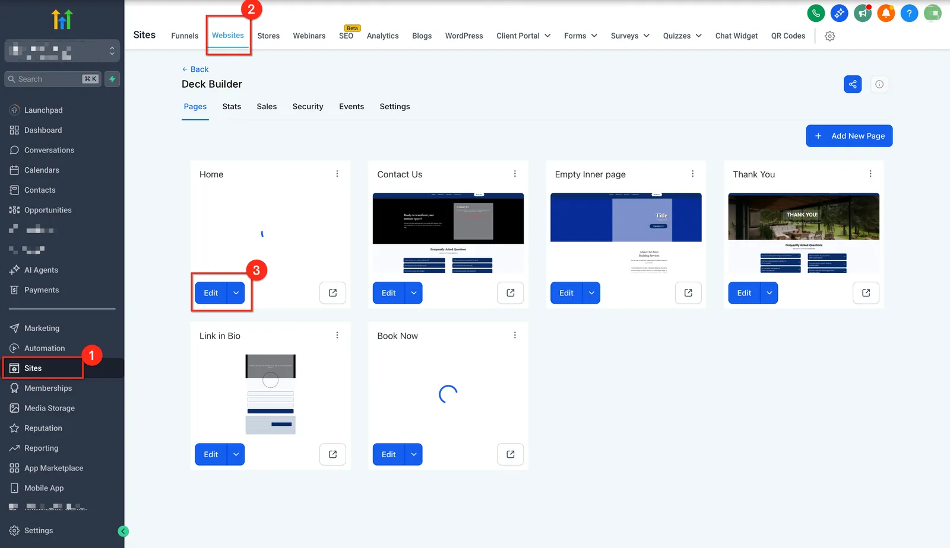Switch to the Stats tab

click(x=232, y=107)
